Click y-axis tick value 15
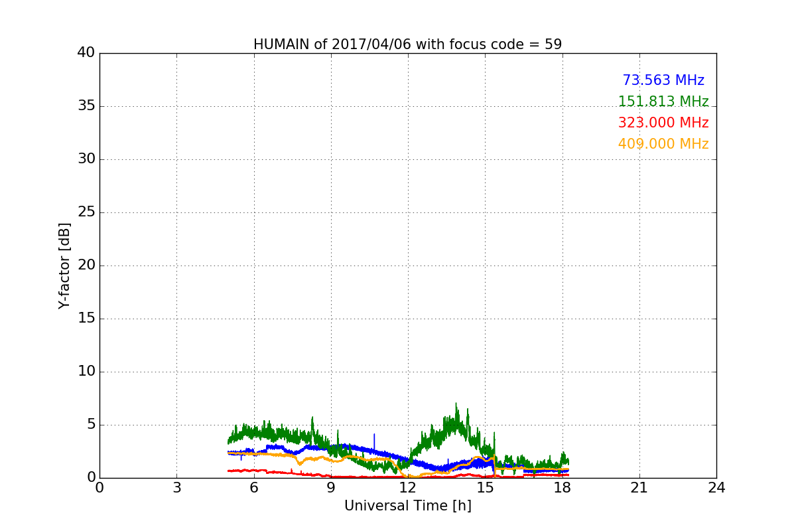This screenshot has width=796, height=531. [x=86, y=319]
